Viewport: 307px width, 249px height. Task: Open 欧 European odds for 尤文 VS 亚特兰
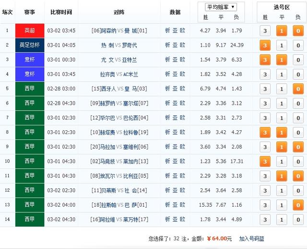click(182, 60)
